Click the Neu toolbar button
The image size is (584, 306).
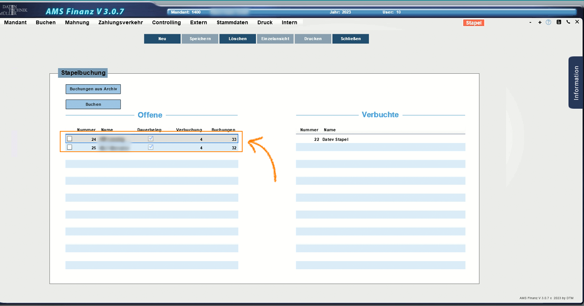pyautogui.click(x=162, y=39)
